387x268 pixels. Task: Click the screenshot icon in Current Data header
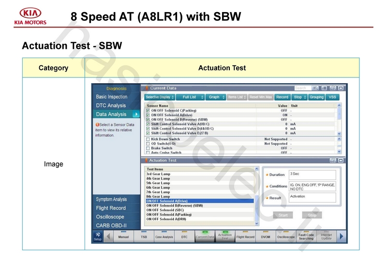pyautogui.click(x=333, y=88)
